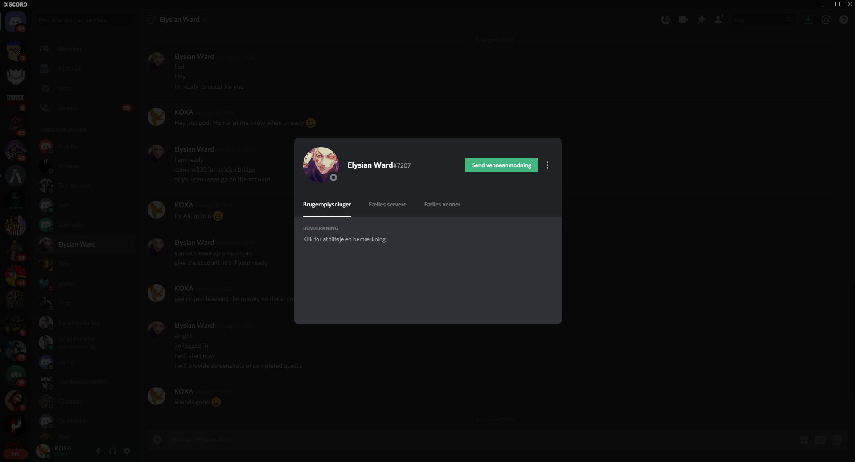Click the KOXA avatar in the user panel
The width and height of the screenshot is (855, 462).
pos(43,451)
